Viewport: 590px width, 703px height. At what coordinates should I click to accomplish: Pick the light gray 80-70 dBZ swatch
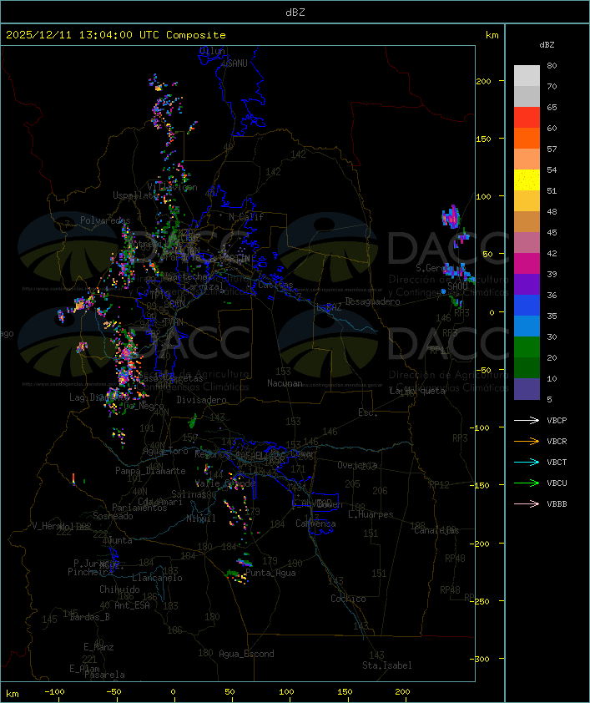point(527,75)
